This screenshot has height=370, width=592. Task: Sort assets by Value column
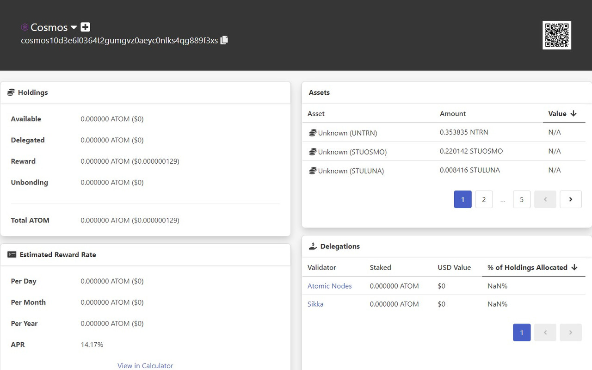[x=562, y=114]
